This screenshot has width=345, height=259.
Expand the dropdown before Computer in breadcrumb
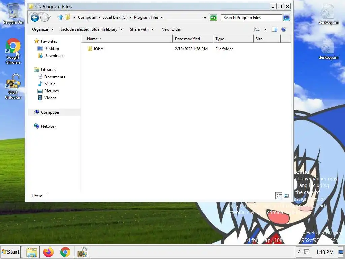point(74,17)
